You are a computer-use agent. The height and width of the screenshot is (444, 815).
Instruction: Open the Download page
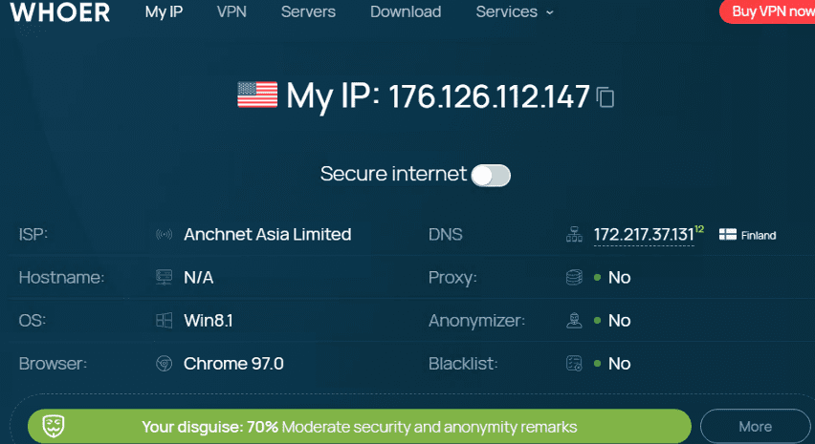pyautogui.click(x=406, y=12)
